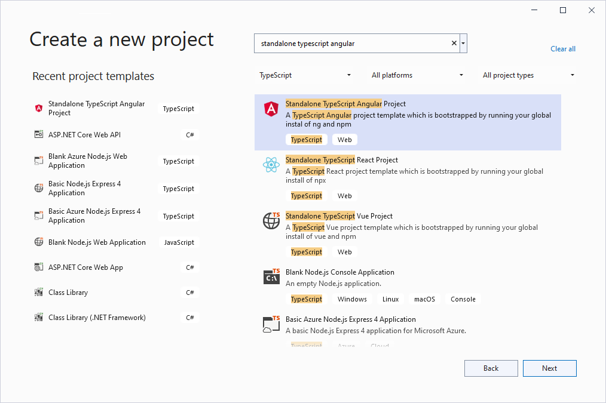This screenshot has width=606, height=403.
Task: Click the Basic Node.js Express 4 Application globe icon
Action: (x=39, y=188)
